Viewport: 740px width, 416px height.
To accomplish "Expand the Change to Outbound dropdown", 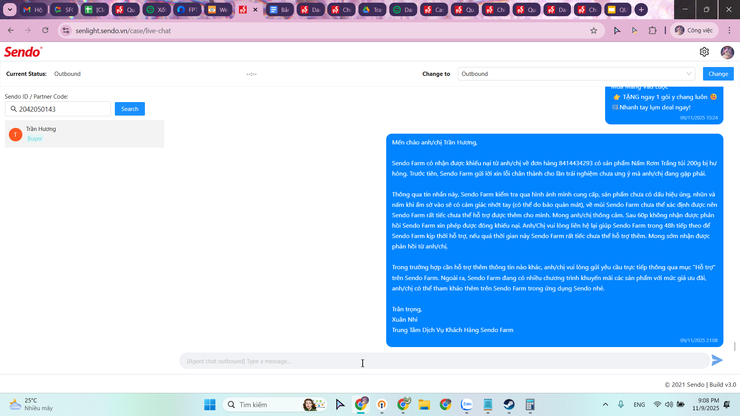I will pyautogui.click(x=576, y=74).
